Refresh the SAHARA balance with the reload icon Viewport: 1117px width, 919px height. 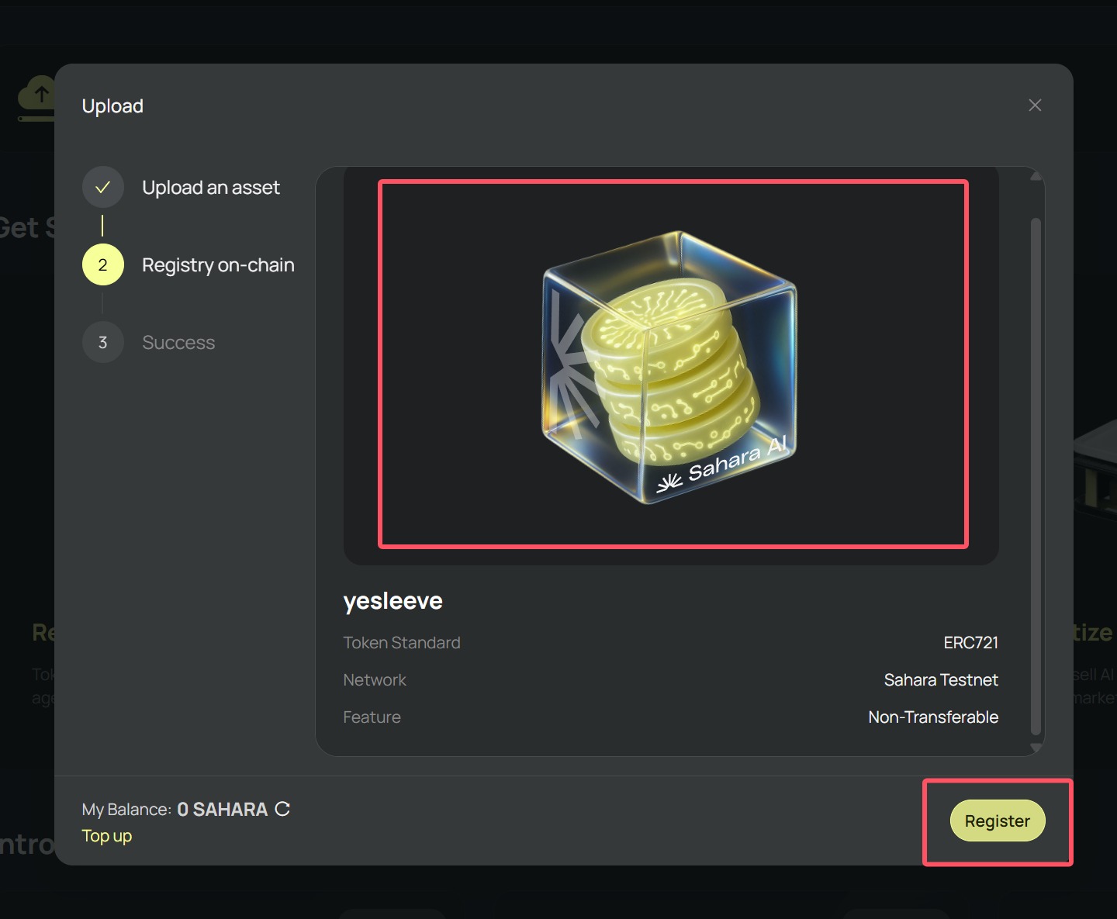(282, 809)
